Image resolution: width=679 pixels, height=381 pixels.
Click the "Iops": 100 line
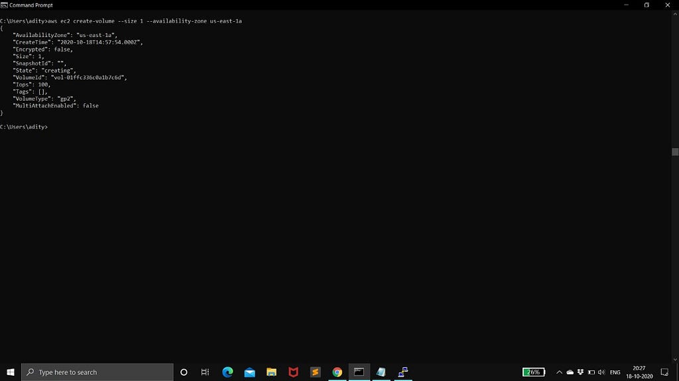pyautogui.click(x=32, y=85)
